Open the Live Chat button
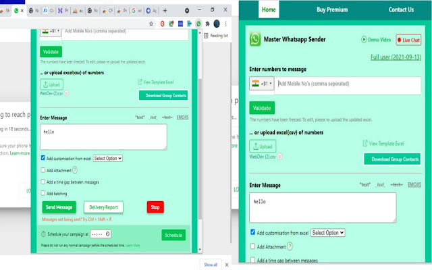The height and width of the screenshot is (270, 432). click(408, 40)
